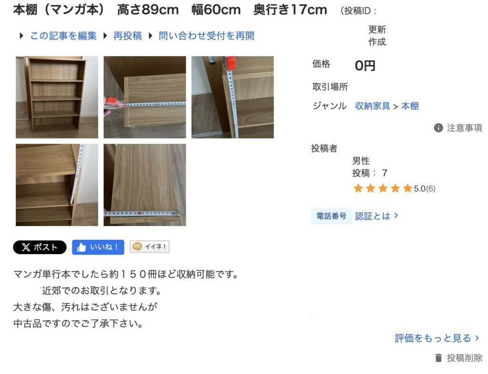Click the arrow before この記事を編集
This screenshot has height=374, width=488.
tap(21, 36)
